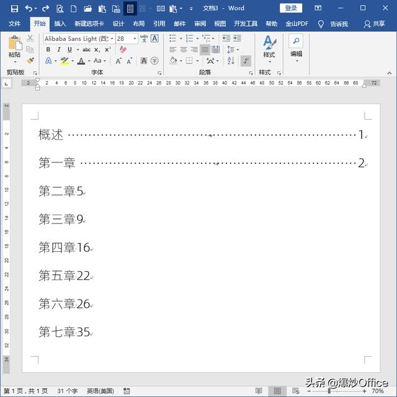Click the Cut scissors icon
The image size is (397, 397).
(x=30, y=38)
